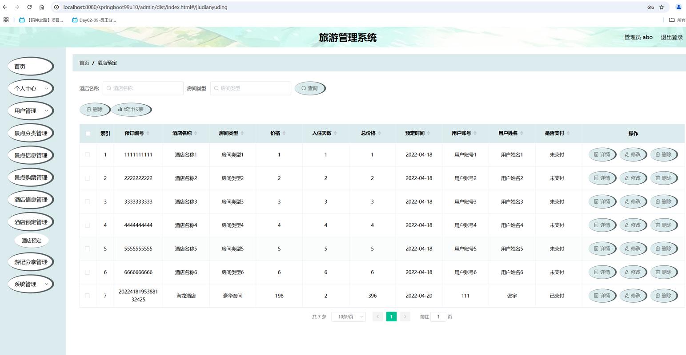The height and width of the screenshot is (355, 686).
Task: Select the checkbox on the 海龙酒店 row
Action: click(88, 296)
